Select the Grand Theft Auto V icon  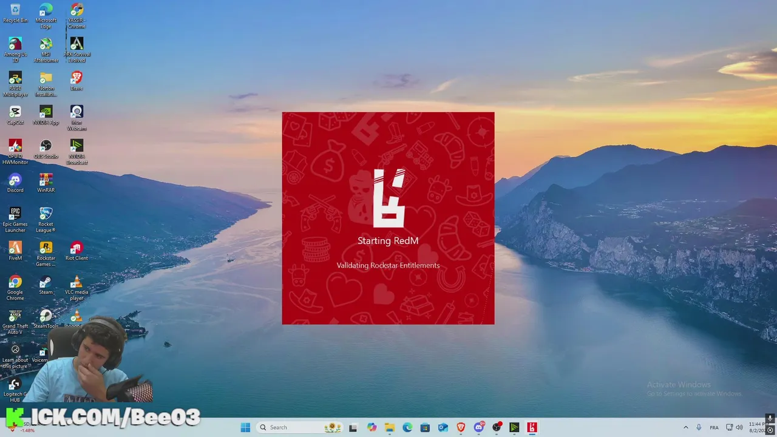(x=15, y=322)
